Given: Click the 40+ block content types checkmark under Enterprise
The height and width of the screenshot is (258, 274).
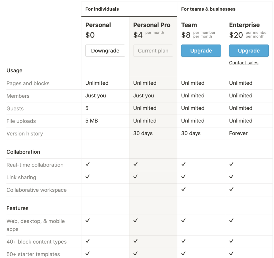Looking at the screenshot, I should tap(231, 241).
